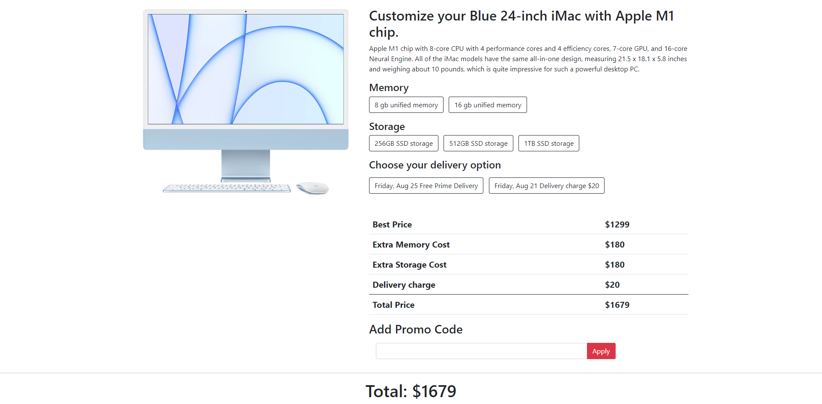Select 8 gb unified memory option
The height and width of the screenshot is (404, 822).
pyautogui.click(x=406, y=105)
